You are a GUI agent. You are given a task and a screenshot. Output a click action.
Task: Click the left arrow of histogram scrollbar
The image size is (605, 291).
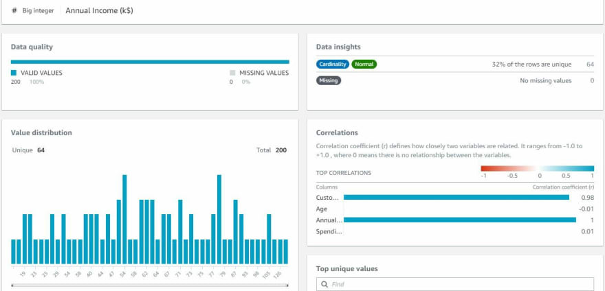click(x=12, y=286)
